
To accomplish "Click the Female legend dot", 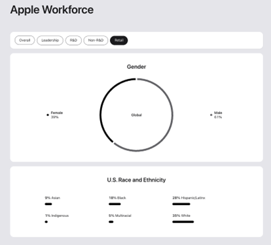I will point(48,115).
